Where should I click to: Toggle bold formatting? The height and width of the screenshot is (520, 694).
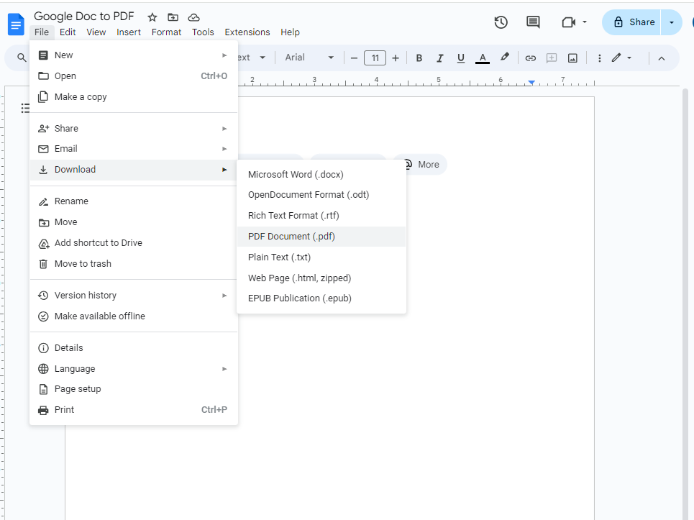419,58
